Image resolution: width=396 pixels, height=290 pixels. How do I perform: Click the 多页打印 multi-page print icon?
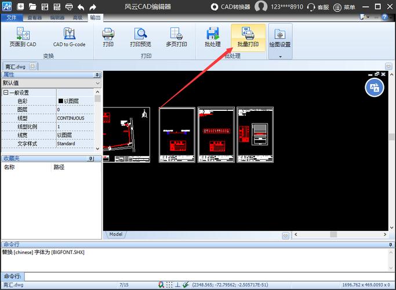click(176, 37)
